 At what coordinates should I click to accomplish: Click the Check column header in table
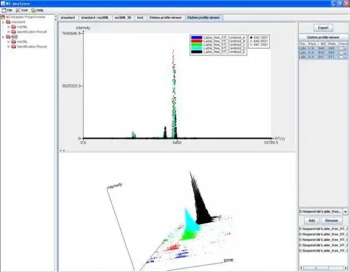tap(343, 44)
